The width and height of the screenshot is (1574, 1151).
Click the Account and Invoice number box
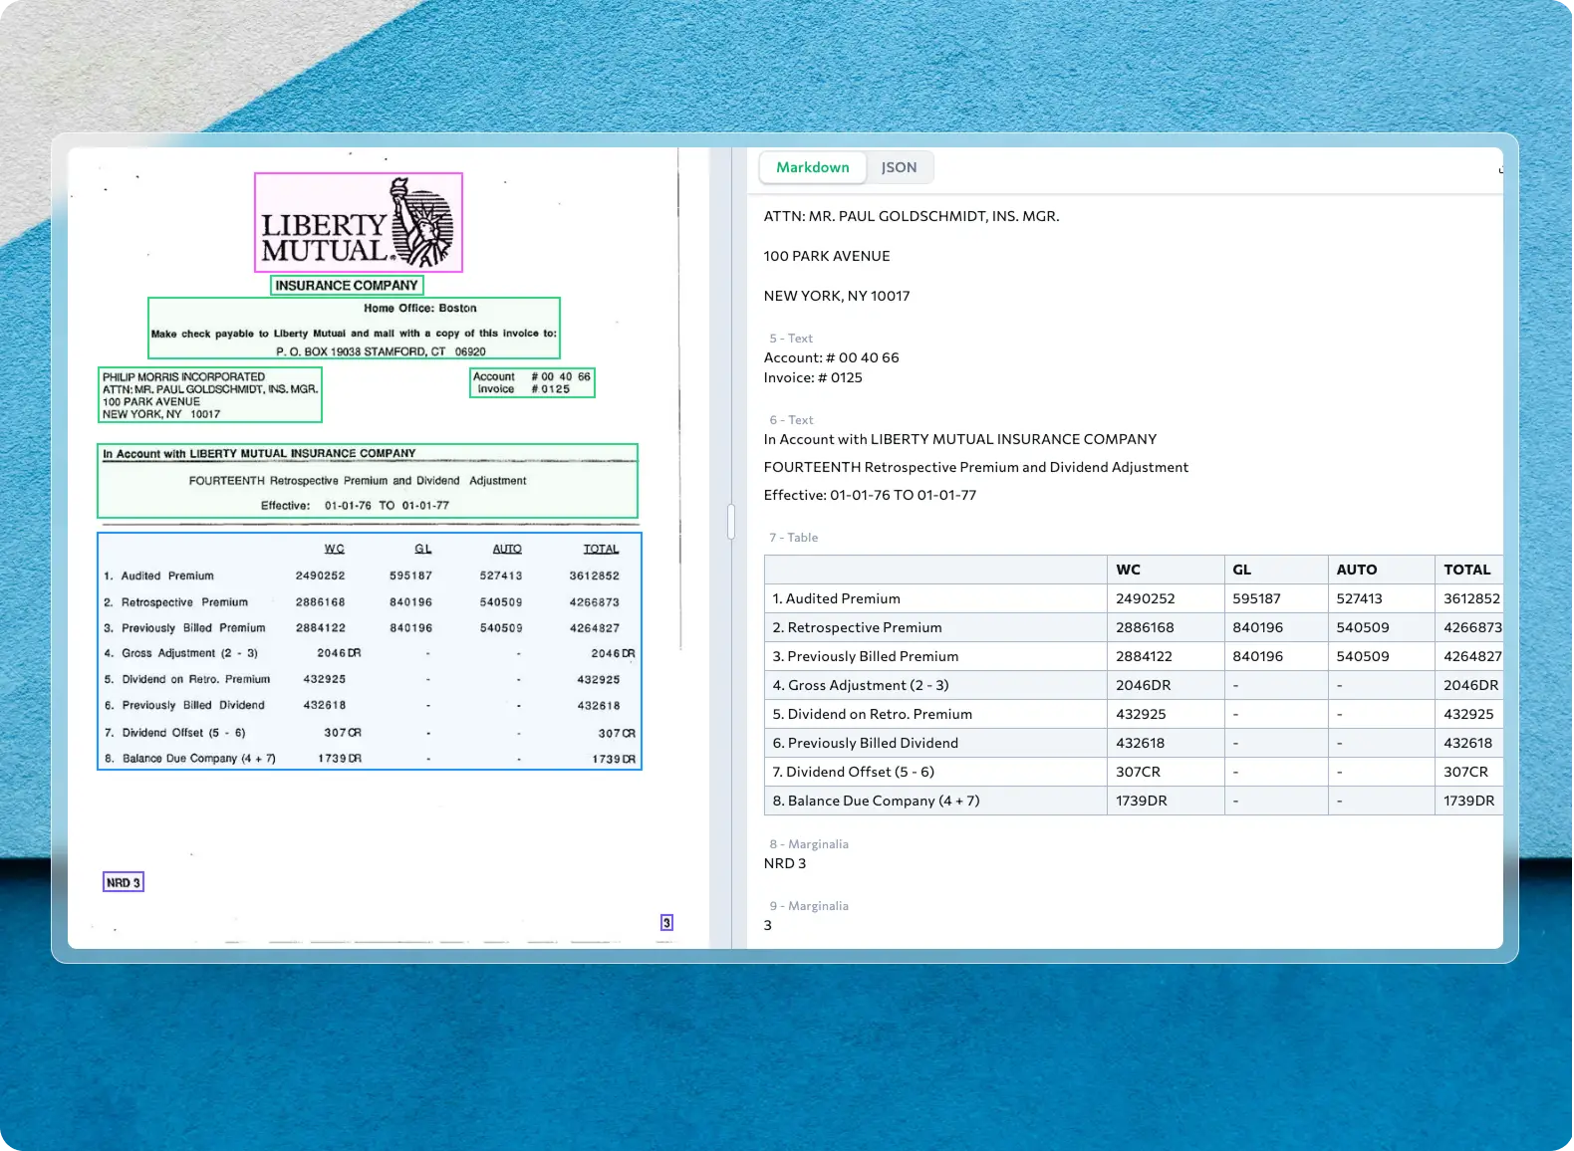[x=532, y=383]
